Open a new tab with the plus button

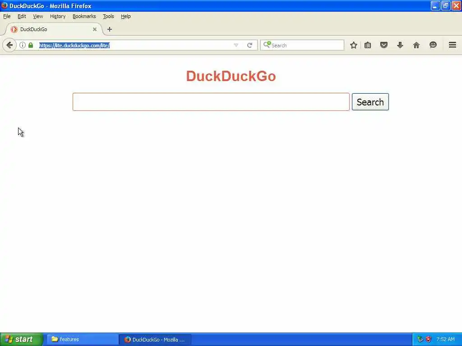(x=110, y=29)
